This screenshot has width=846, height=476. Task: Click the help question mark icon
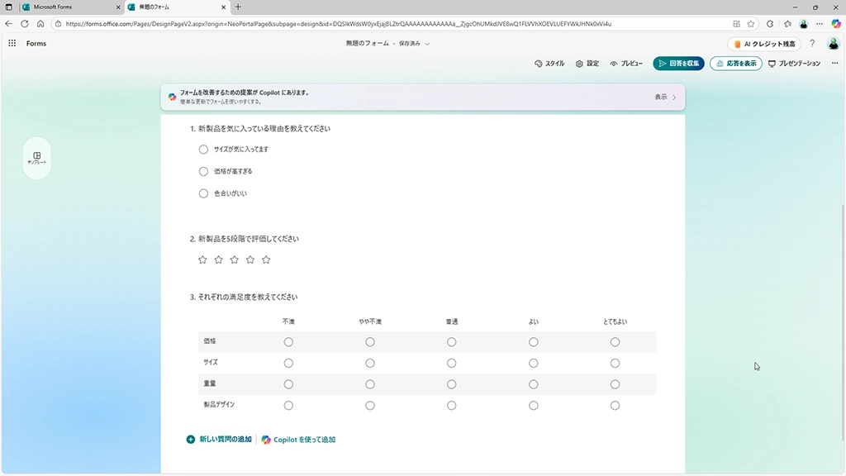coord(812,44)
